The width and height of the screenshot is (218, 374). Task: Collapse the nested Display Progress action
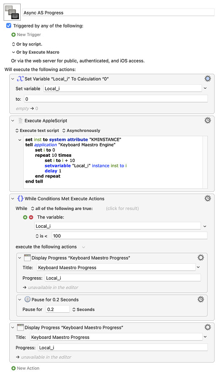click(20, 258)
